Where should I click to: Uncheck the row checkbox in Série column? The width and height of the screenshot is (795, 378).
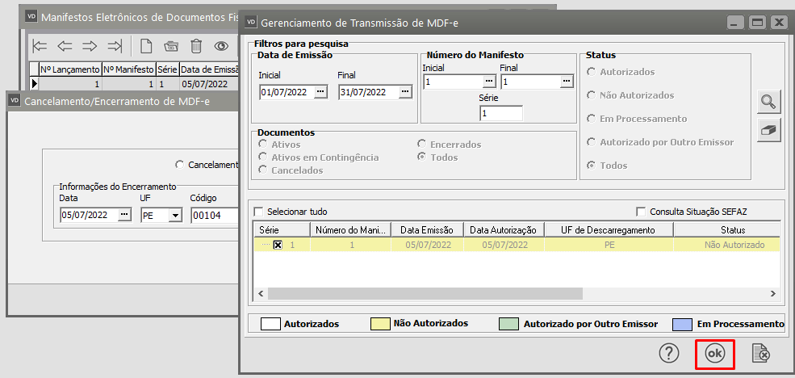point(278,245)
